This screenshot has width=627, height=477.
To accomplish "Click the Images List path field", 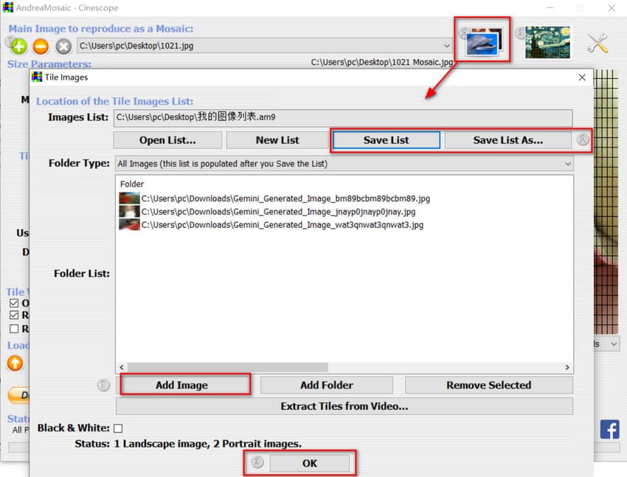I will 343,117.
